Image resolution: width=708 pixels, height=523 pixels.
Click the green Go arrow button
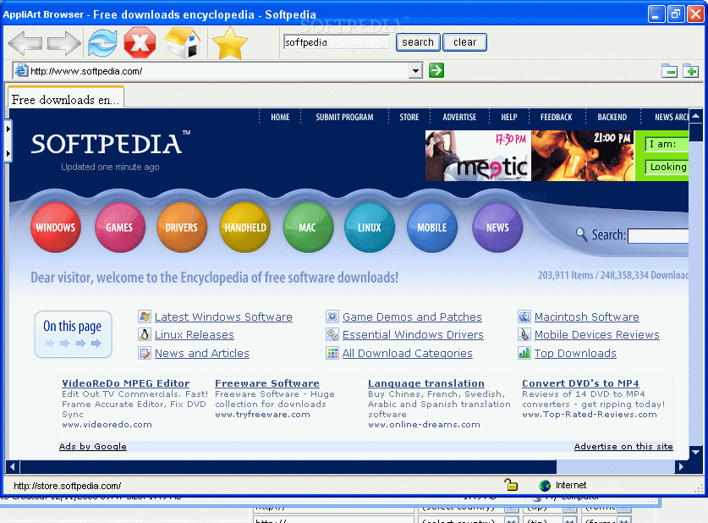tap(436, 70)
